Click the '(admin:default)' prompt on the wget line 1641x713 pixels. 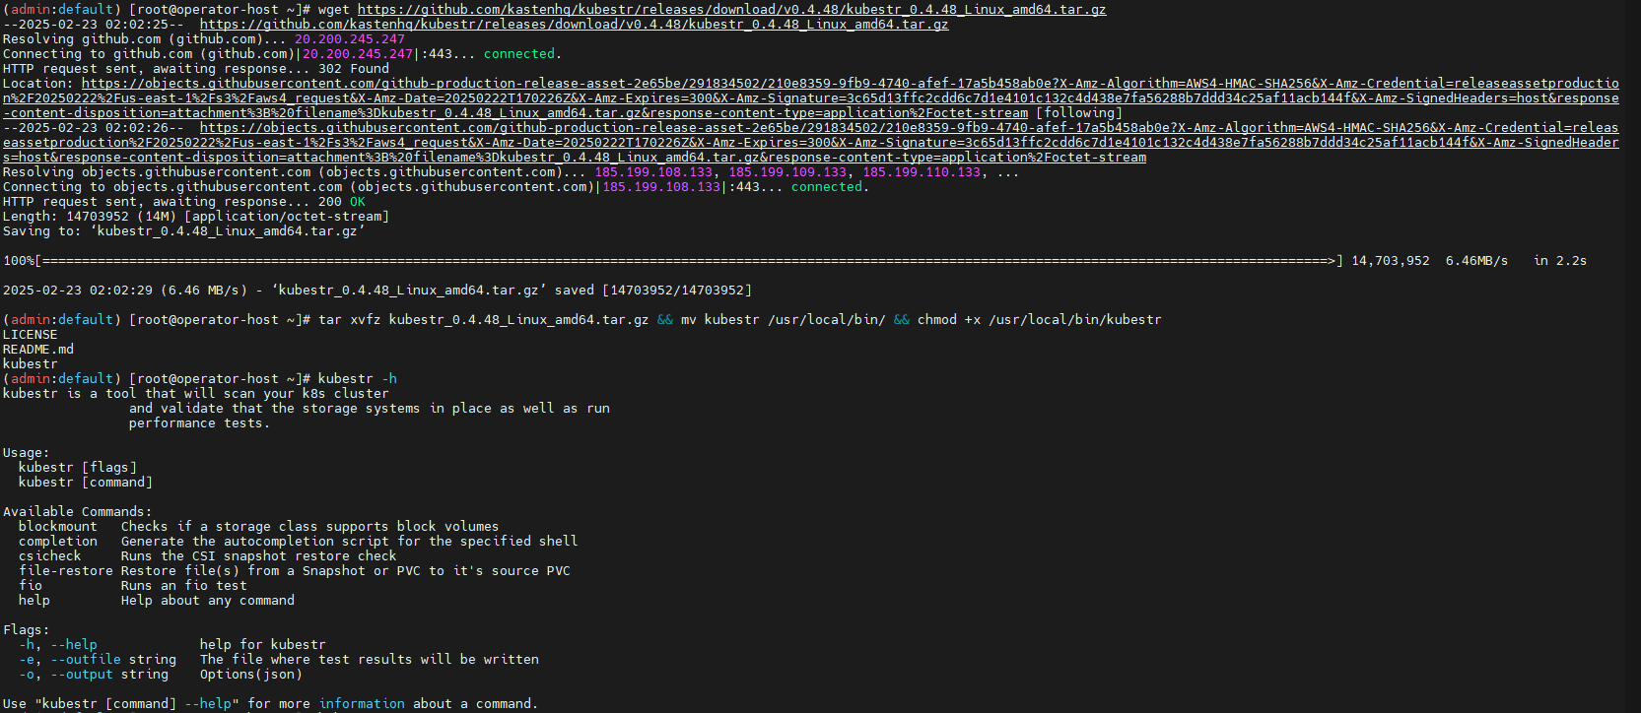pyautogui.click(x=62, y=10)
